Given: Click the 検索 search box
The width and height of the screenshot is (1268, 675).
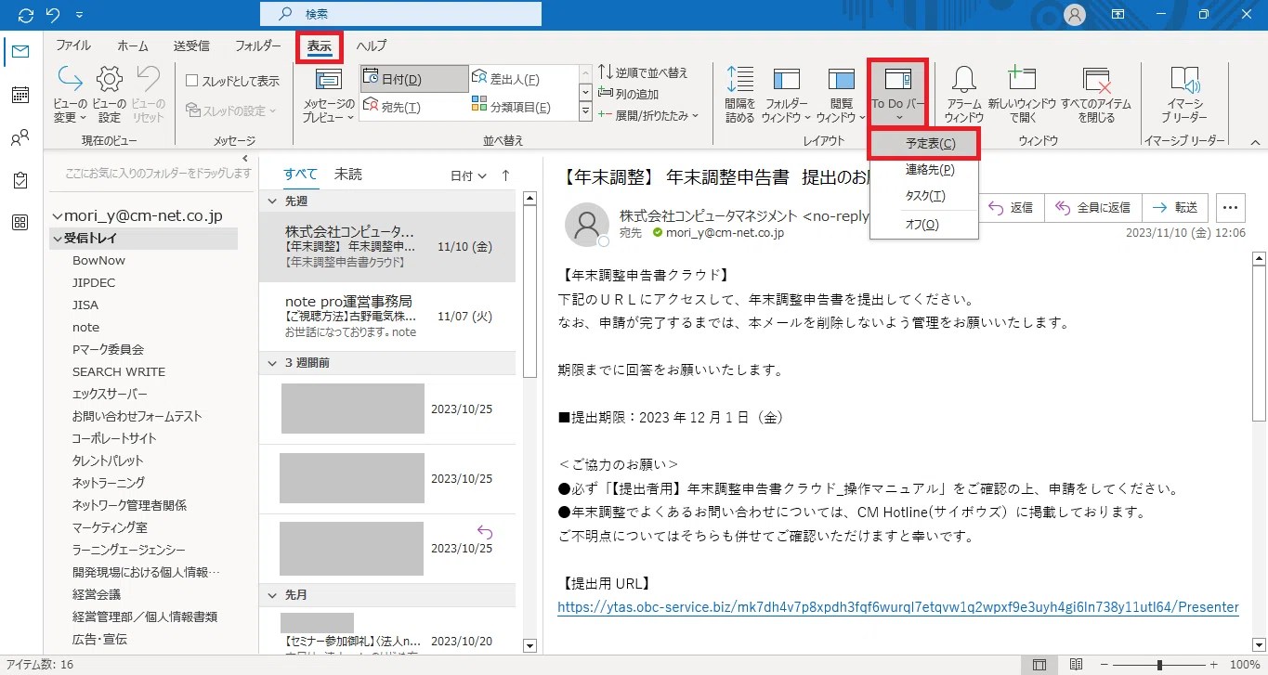Looking at the screenshot, I should [x=400, y=14].
